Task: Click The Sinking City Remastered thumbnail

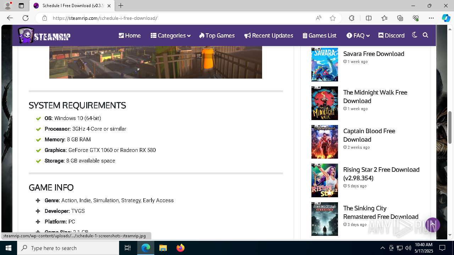Action: pyautogui.click(x=325, y=219)
